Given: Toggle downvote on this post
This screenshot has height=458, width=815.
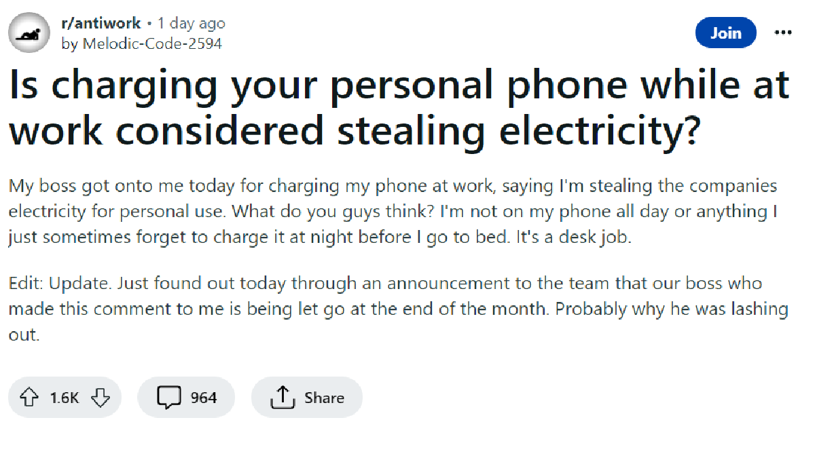Looking at the screenshot, I should coord(101,398).
